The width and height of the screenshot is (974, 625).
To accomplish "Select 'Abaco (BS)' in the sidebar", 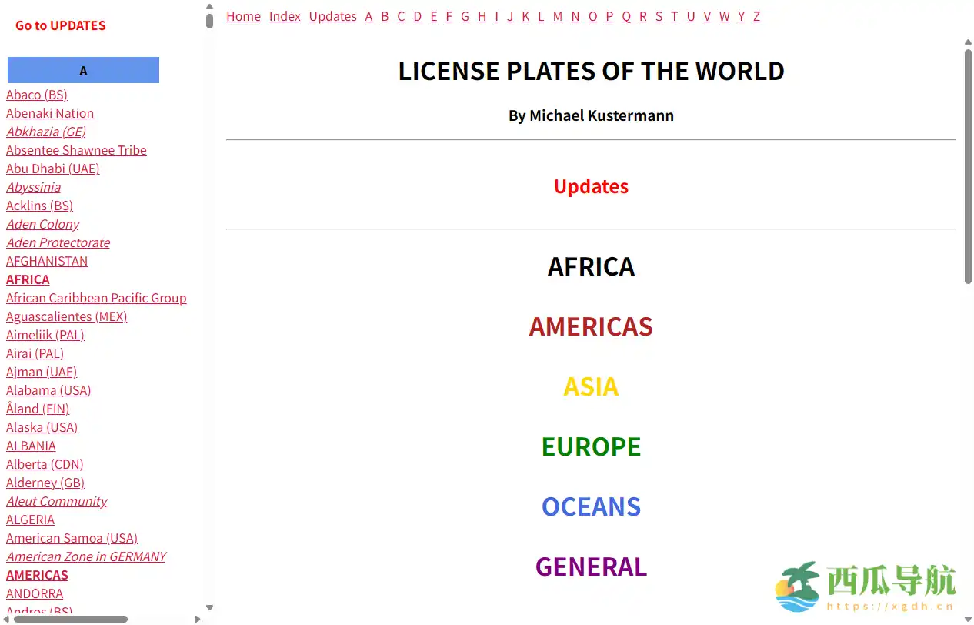I will (x=36, y=95).
